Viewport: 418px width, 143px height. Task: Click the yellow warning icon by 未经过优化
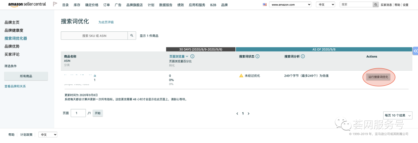241,76
